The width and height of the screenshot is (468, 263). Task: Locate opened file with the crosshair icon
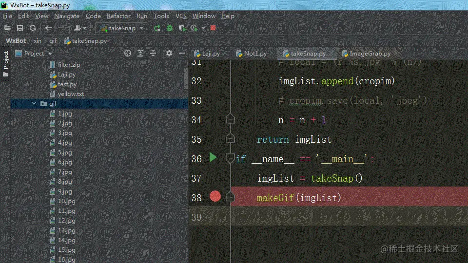pos(128,54)
